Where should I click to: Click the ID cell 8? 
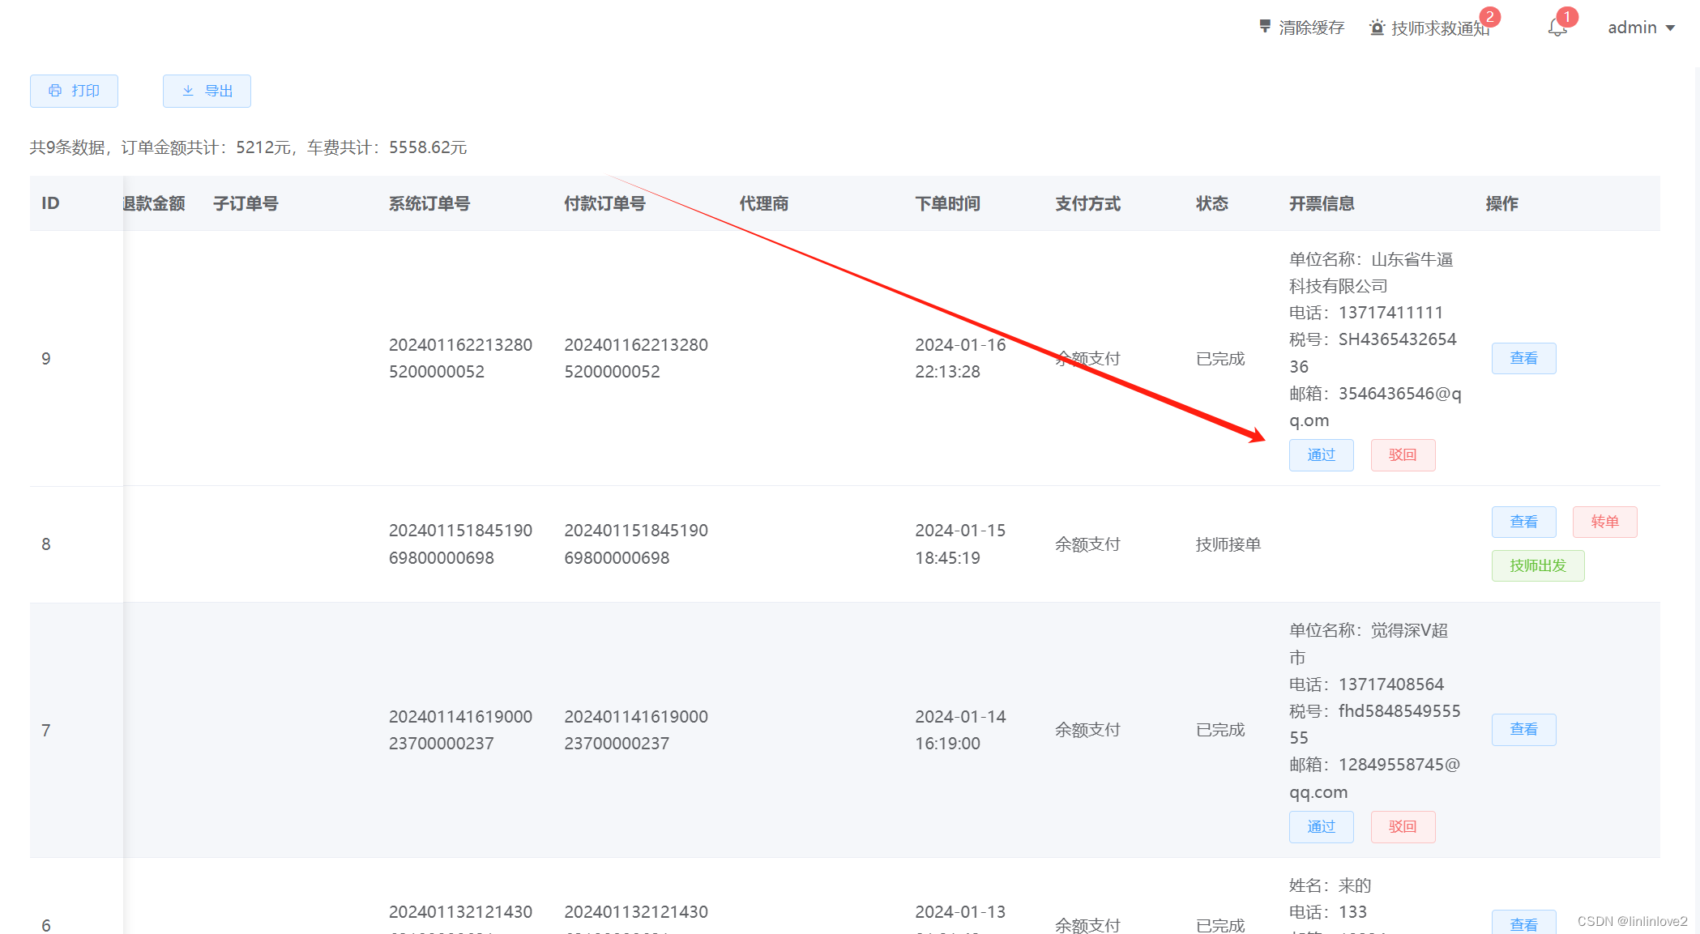pos(46,544)
